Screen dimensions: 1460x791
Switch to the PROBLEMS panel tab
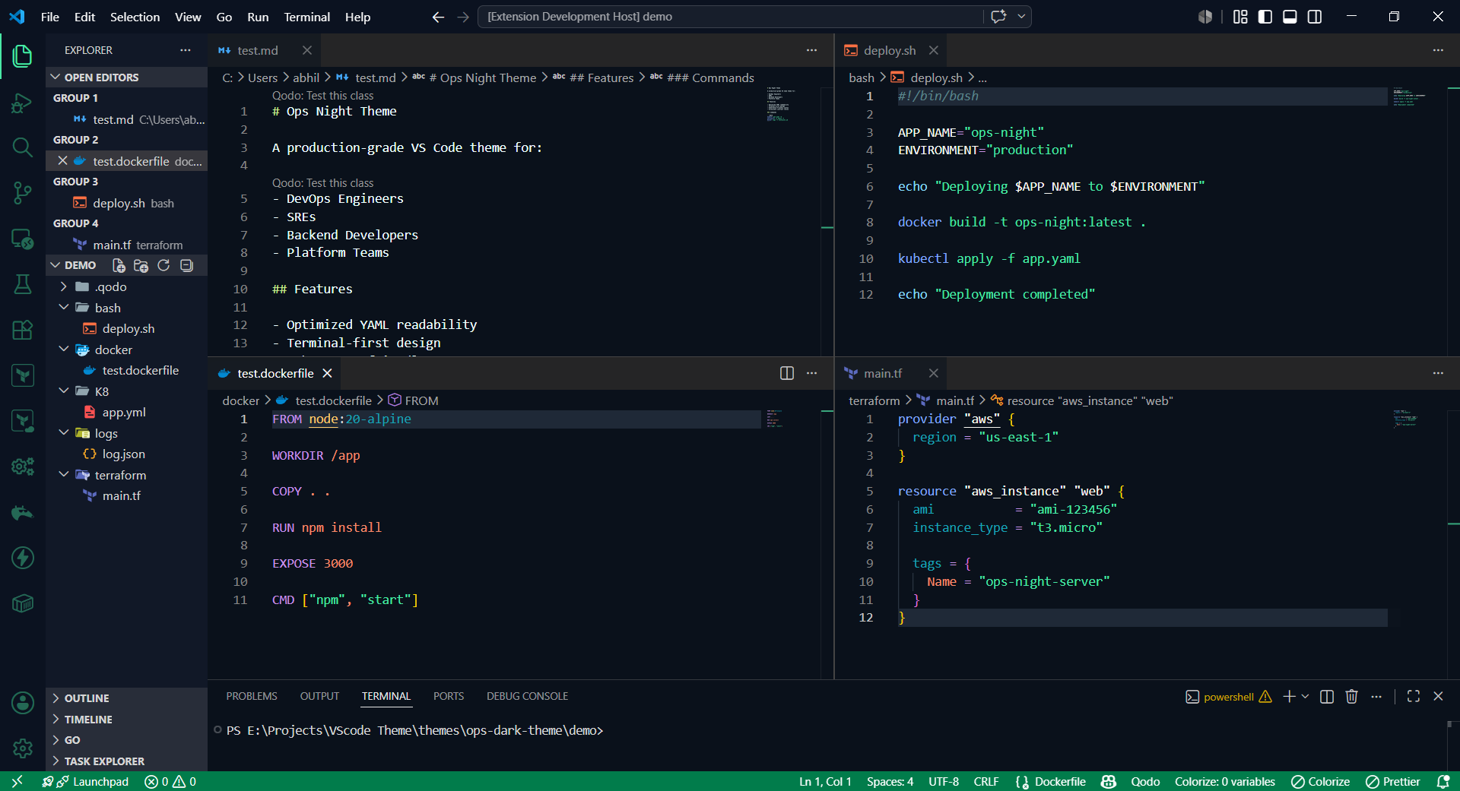[x=252, y=696]
